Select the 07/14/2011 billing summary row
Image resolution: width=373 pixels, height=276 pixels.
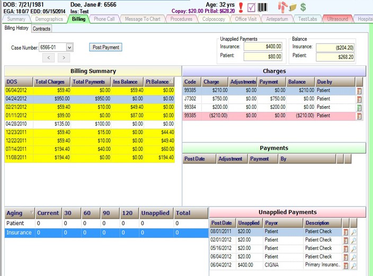[x=90, y=149]
